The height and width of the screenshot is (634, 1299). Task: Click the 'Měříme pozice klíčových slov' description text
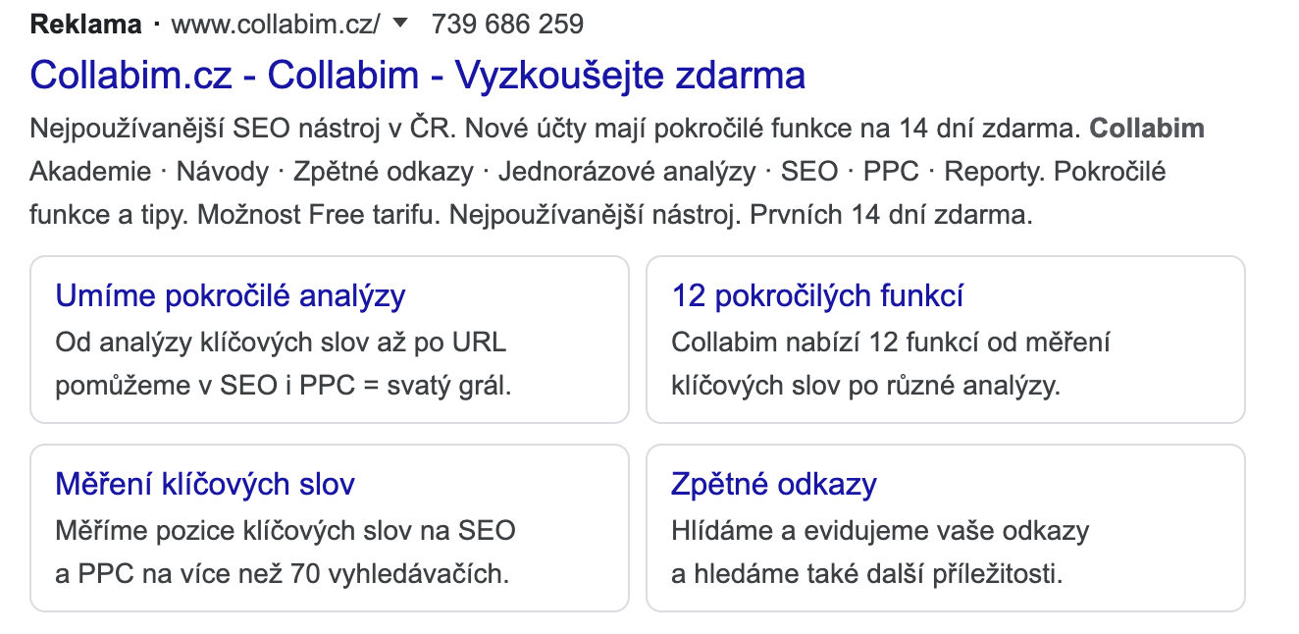[286, 553]
